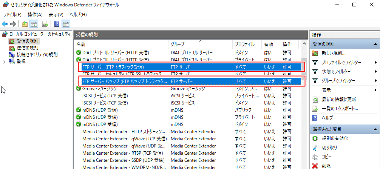This screenshot has height=169, width=380.
Task: Click 一覧のエクスポート... icon in actions pane
Action: (315, 109)
